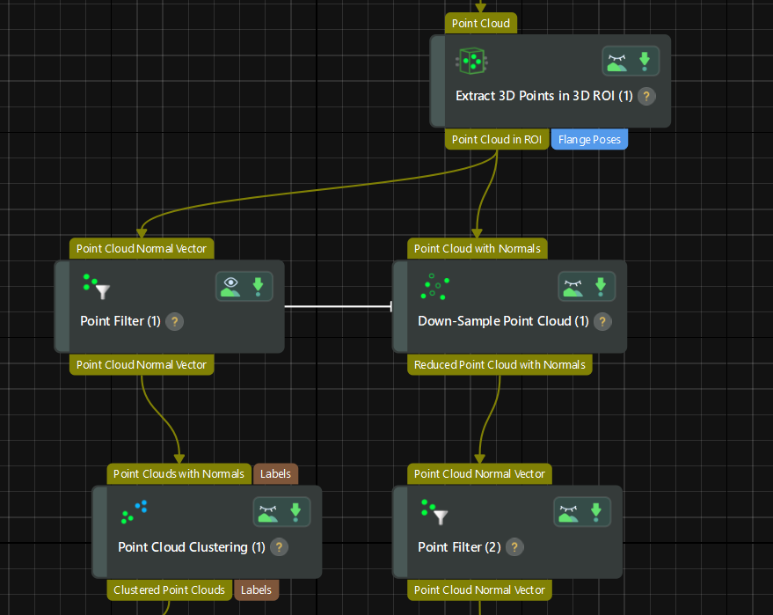The image size is (773, 615).
Task: Click the green save-output arrow on Extract 3D Points
Action: 645,61
